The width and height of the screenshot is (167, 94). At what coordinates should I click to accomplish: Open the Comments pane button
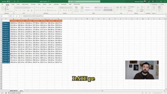pos(154,4)
